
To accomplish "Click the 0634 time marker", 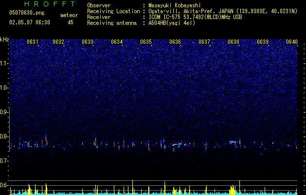I will click(117, 41).
